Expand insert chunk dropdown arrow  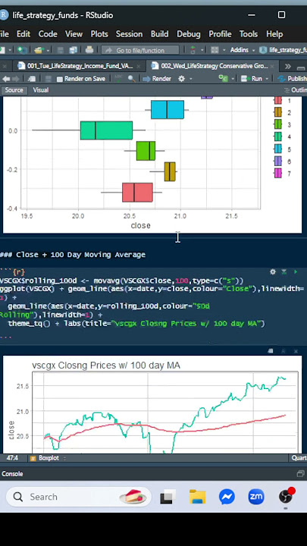point(233,79)
